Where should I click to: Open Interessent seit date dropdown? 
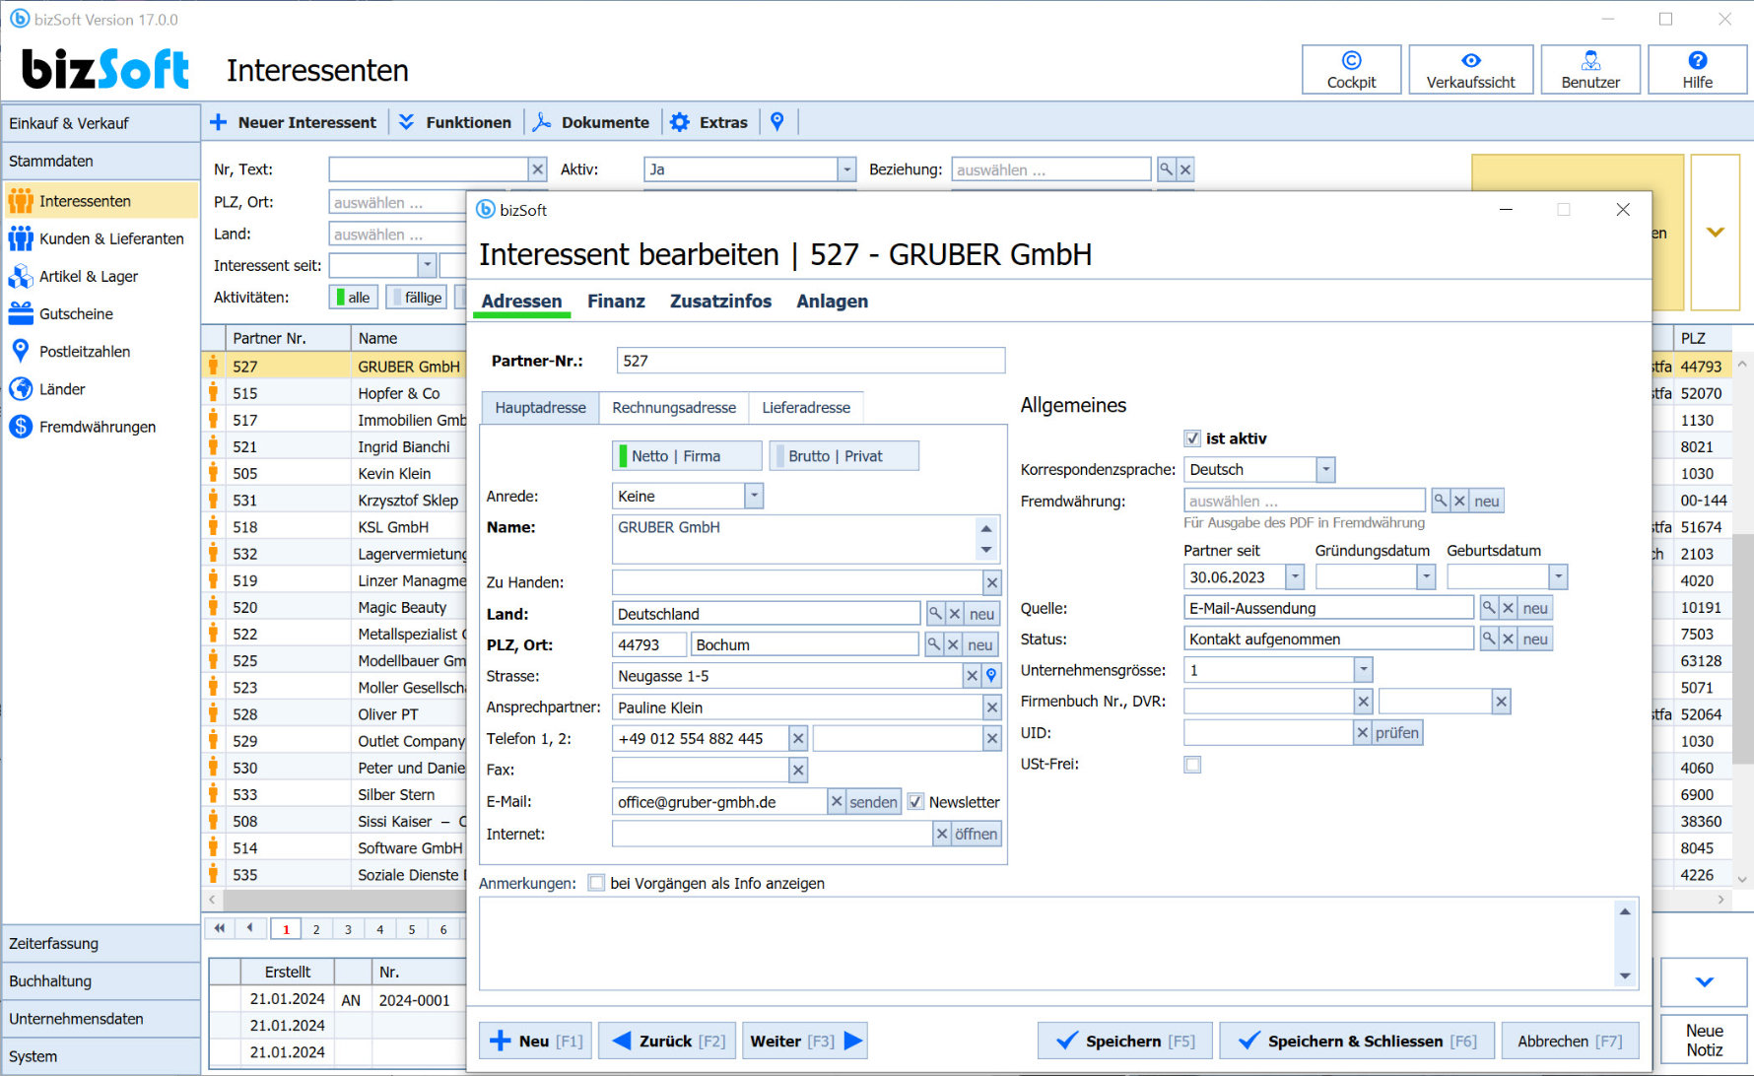(x=427, y=265)
